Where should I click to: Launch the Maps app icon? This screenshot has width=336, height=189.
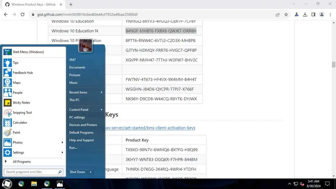(8, 83)
